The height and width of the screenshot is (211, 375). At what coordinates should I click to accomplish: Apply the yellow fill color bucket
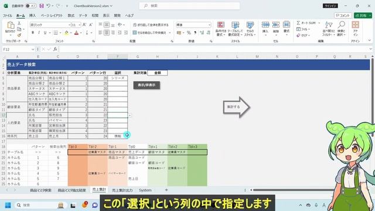[66, 33]
